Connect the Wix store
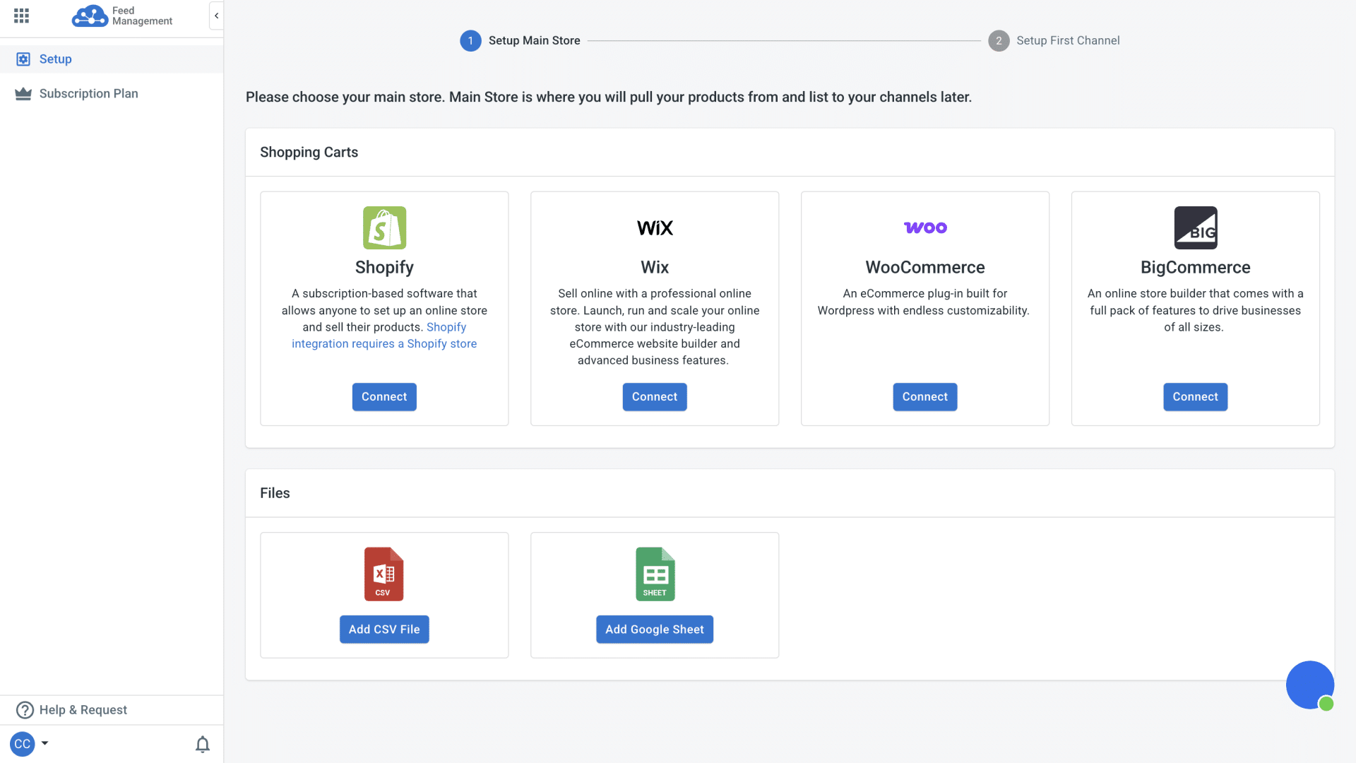 (x=655, y=397)
